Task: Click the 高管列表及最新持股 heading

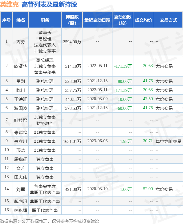Action: [x=49, y=4]
